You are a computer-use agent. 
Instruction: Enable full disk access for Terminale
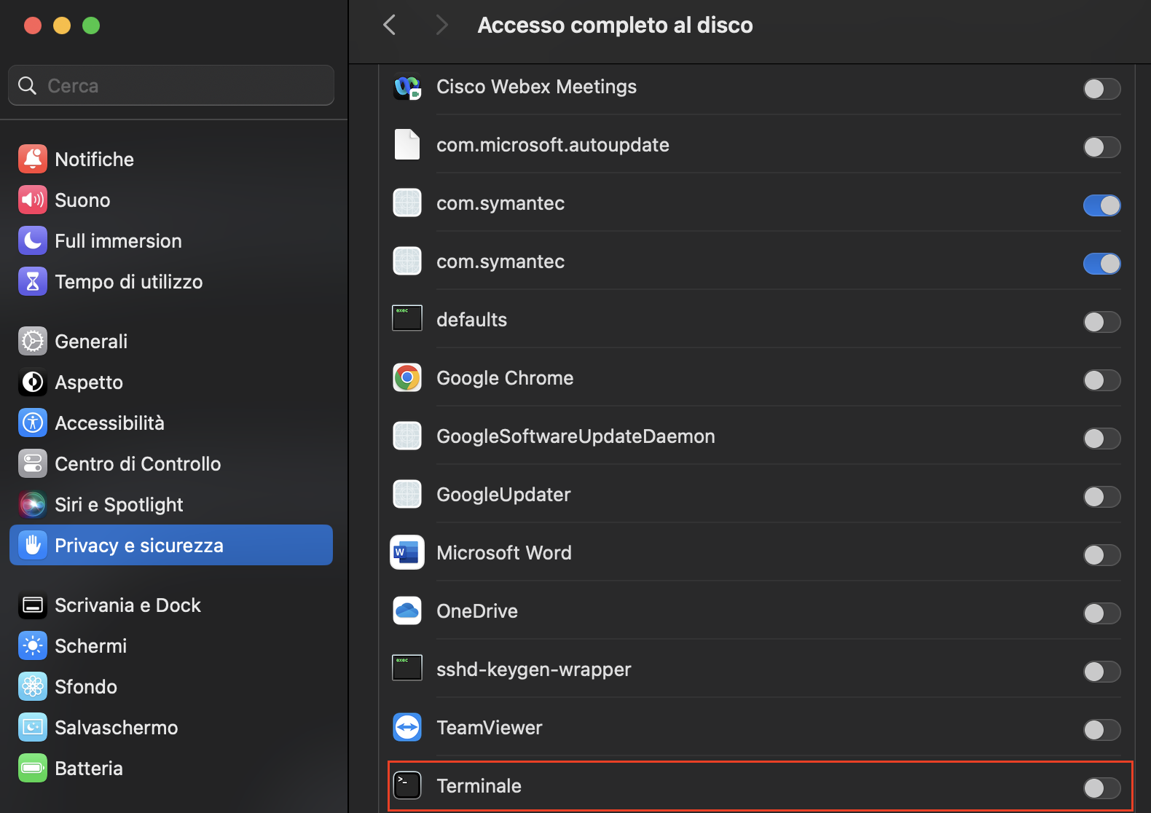pyautogui.click(x=1101, y=788)
